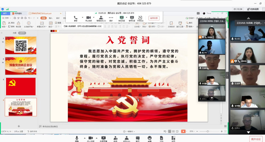The width and height of the screenshot is (265, 142).
Task: Open the invite (邀请) icon in bottom toolbar
Action: [x=116, y=139]
